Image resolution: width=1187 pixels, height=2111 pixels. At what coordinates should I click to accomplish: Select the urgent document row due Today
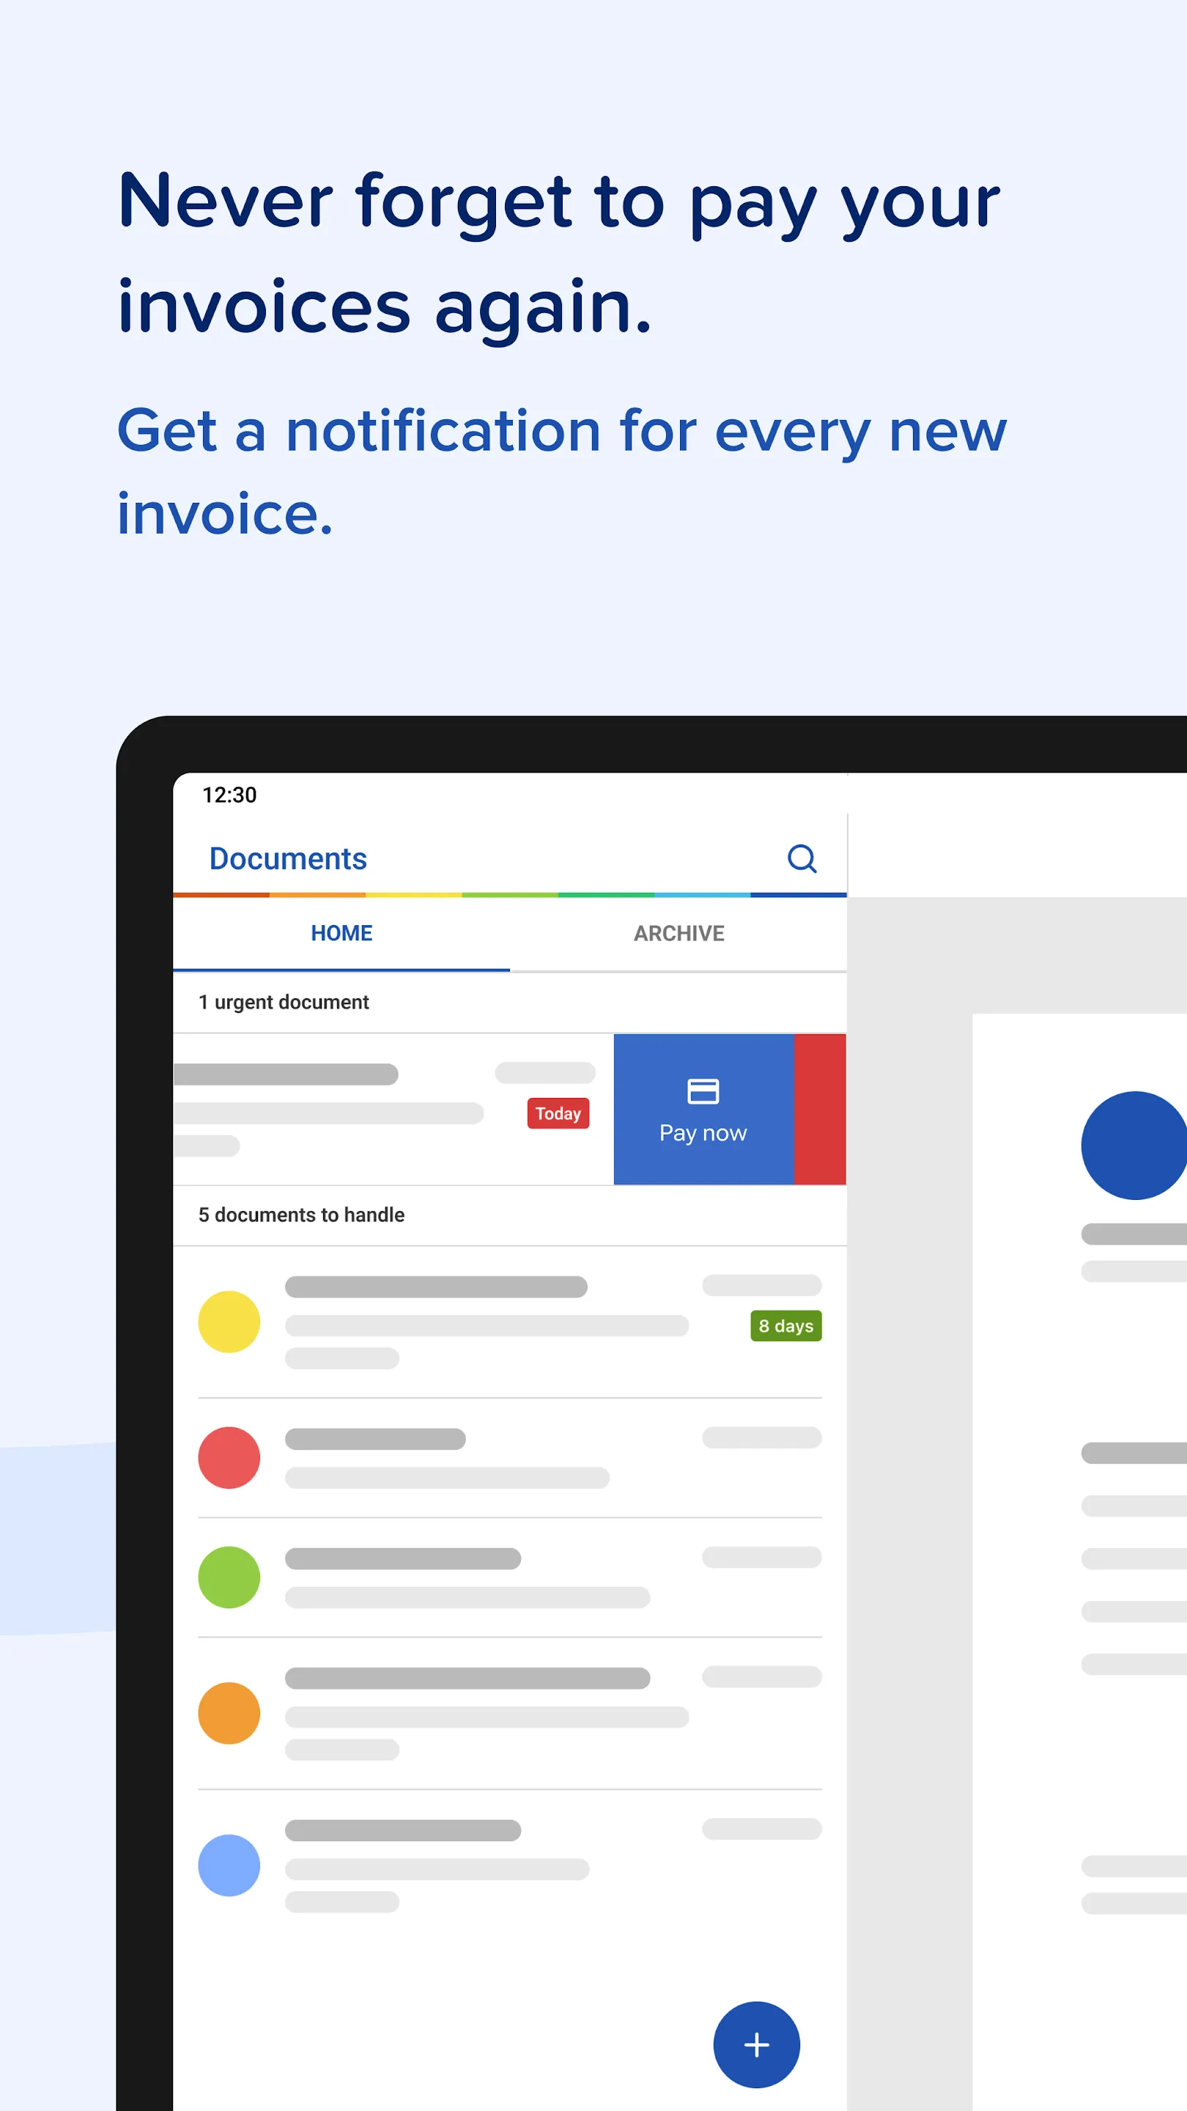click(x=393, y=1109)
